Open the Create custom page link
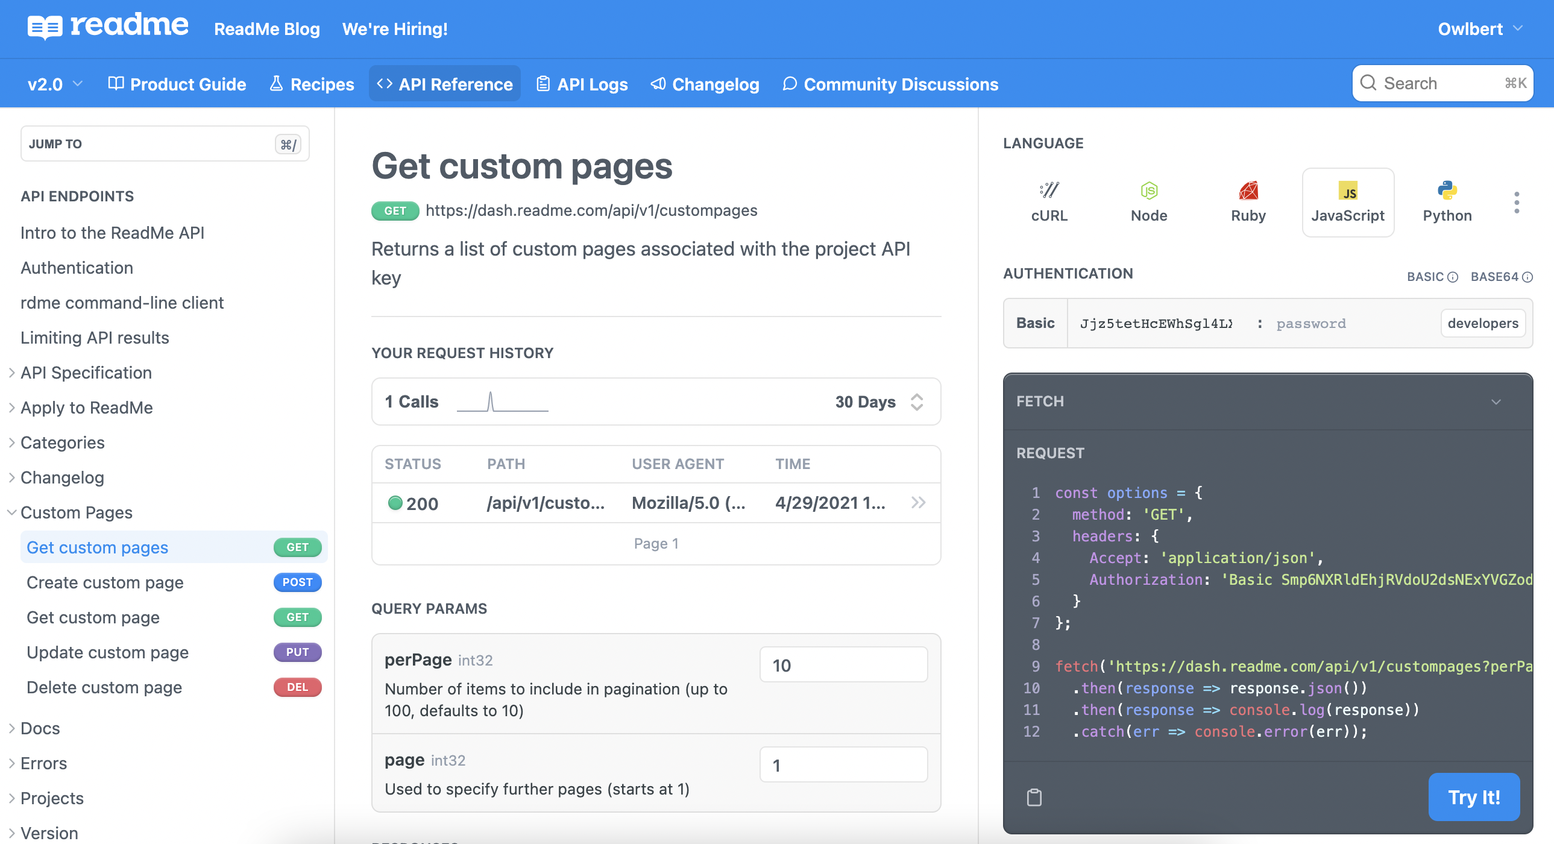Viewport: 1554px width, 844px height. pos(105,582)
